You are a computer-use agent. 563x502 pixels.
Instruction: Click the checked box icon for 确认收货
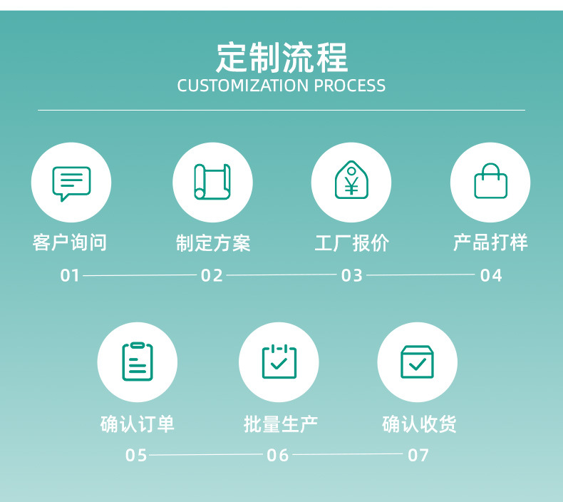[417, 362]
